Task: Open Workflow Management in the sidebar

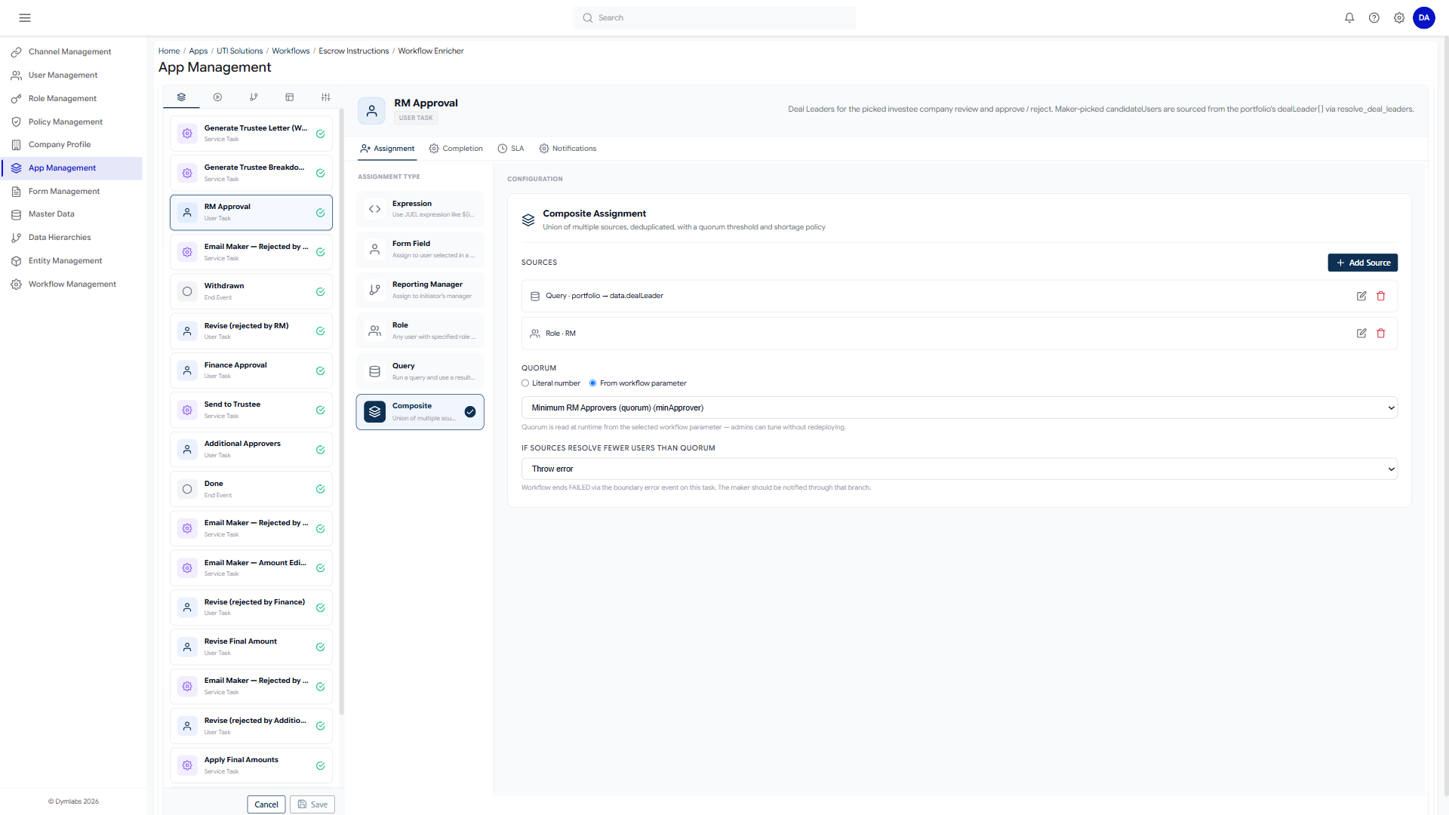Action: [71, 284]
